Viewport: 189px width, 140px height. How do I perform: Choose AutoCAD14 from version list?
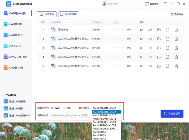pos(106,132)
